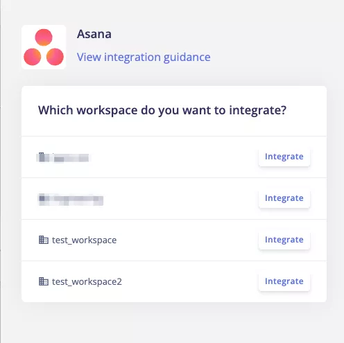Select the test_workspace name label
344x343 pixels.
pos(84,240)
